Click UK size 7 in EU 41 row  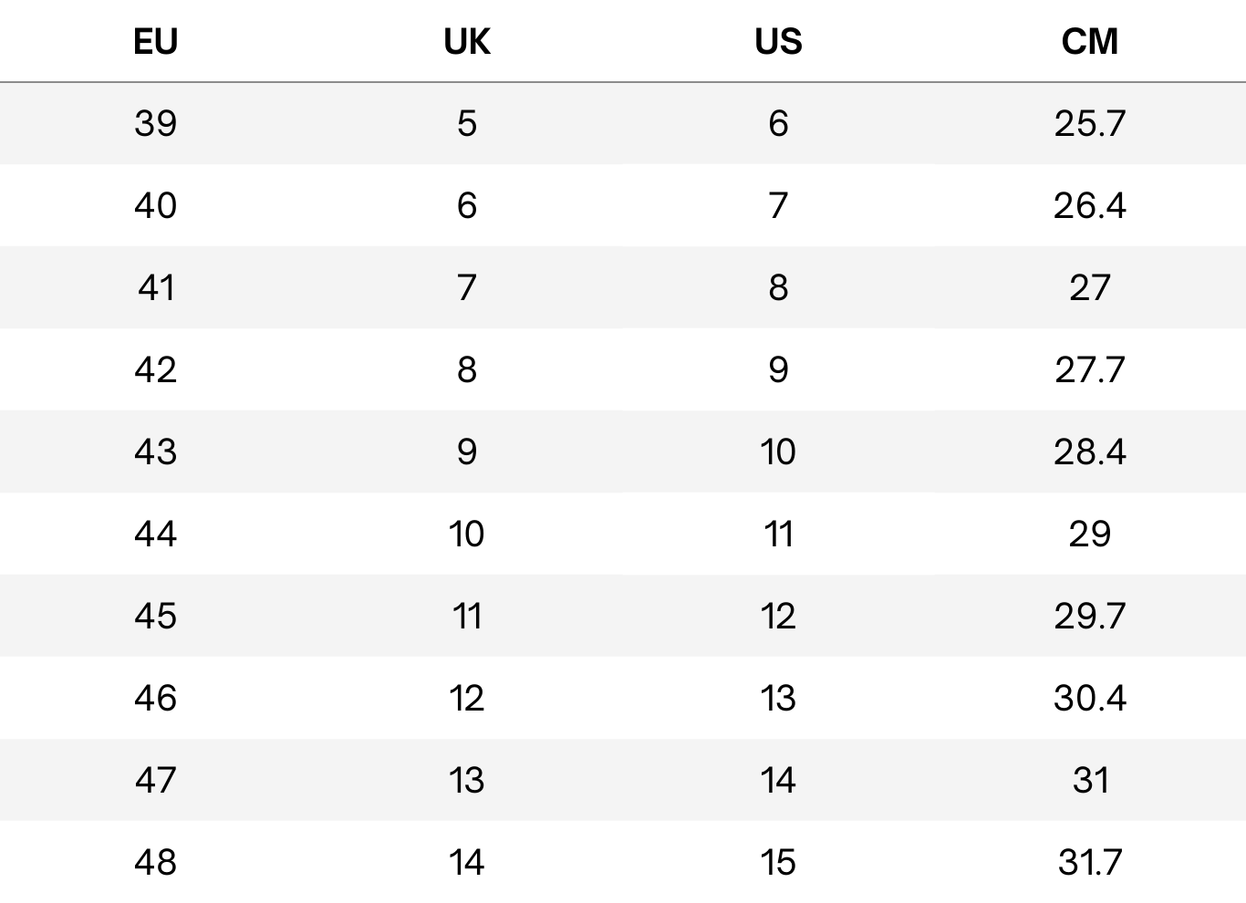point(467,288)
